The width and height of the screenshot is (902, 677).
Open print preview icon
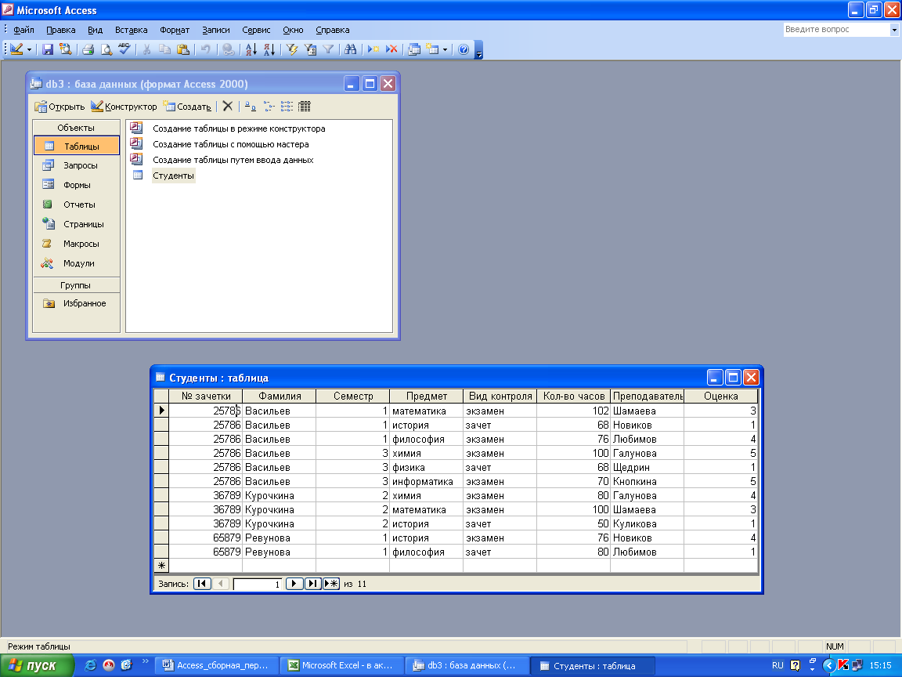[106, 49]
